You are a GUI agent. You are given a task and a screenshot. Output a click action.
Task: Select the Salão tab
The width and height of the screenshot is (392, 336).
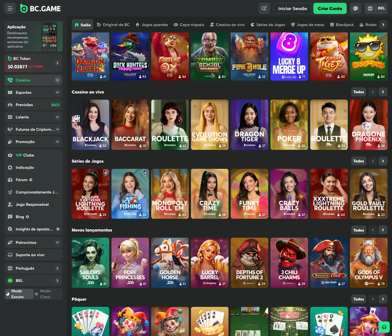[x=83, y=25]
